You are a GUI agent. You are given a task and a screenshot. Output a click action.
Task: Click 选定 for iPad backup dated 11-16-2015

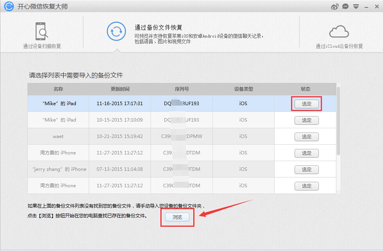pyautogui.click(x=306, y=104)
